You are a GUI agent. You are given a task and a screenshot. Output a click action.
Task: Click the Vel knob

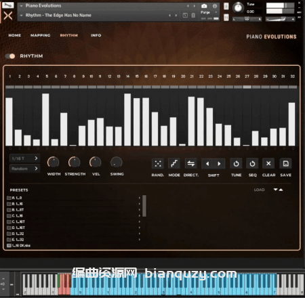(96, 163)
